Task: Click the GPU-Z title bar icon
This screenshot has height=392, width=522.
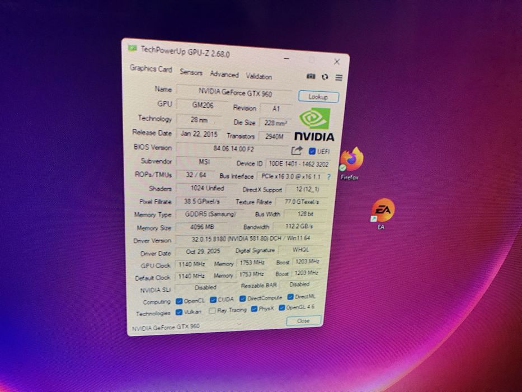Action: click(133, 48)
